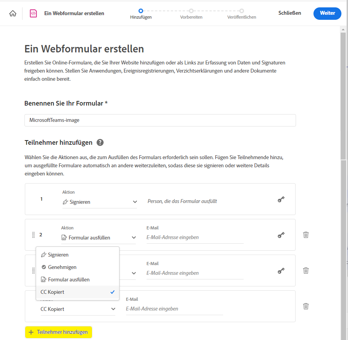Screen dimensions: 348x340
Task: Delete participant 2 using its trash icon
Action: click(x=306, y=235)
